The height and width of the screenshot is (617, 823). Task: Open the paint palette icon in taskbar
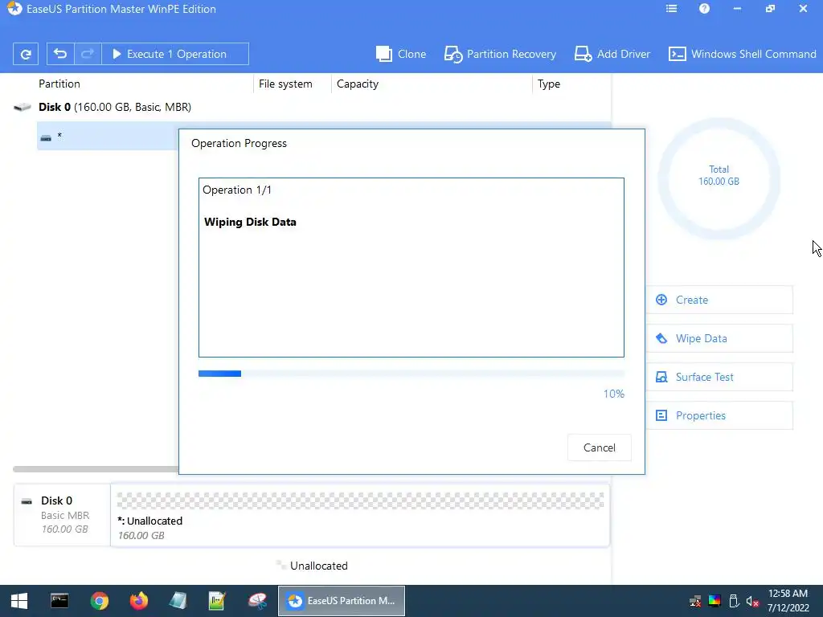[x=257, y=601]
